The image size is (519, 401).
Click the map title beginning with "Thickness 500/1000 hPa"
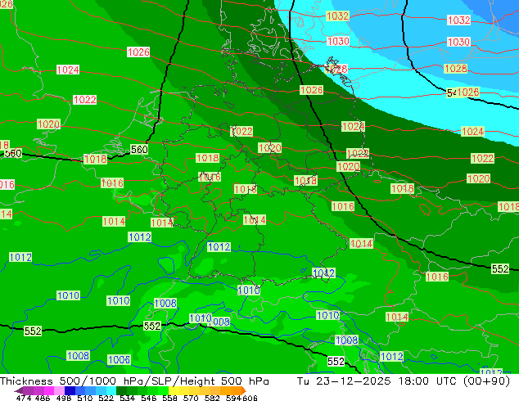click(x=134, y=381)
